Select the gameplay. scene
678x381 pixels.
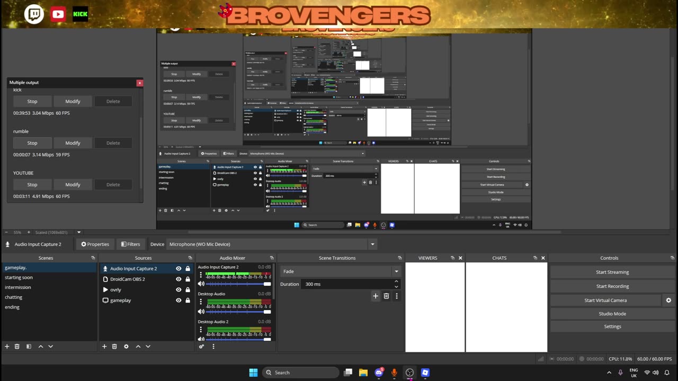[49, 268]
